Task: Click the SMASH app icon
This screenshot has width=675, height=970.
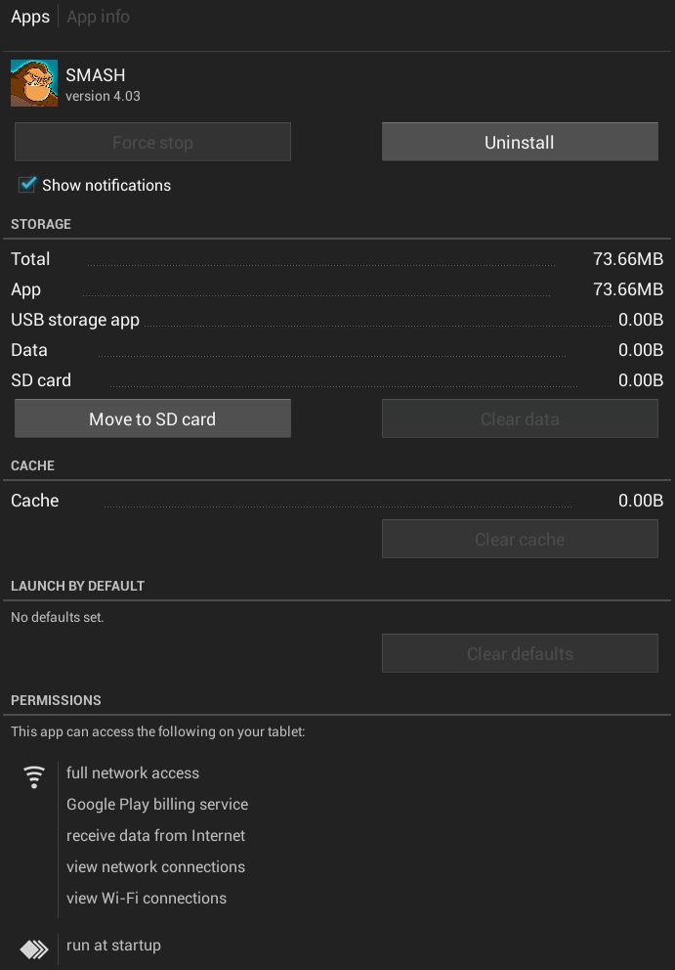Action: pos(34,83)
